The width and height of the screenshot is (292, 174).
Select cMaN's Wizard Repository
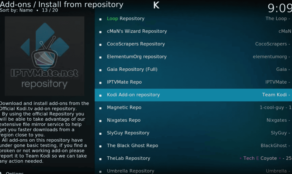click(193, 31)
